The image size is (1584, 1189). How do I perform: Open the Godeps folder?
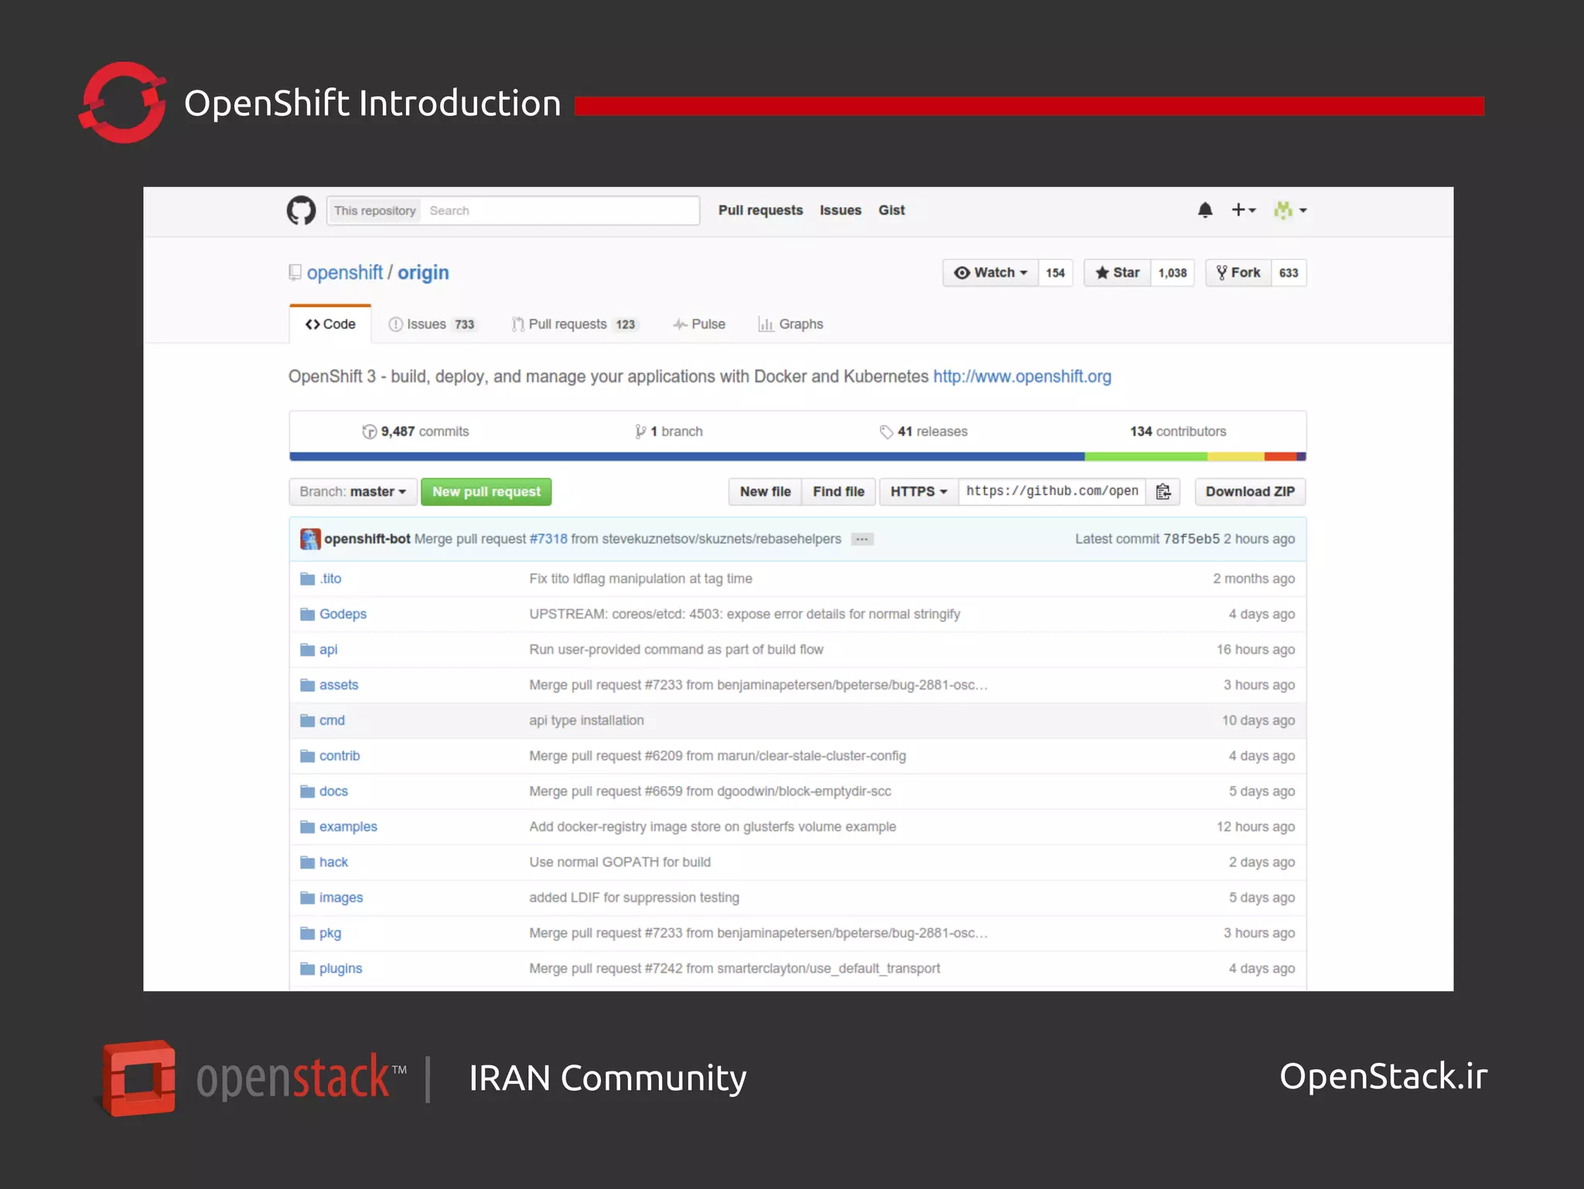click(343, 614)
